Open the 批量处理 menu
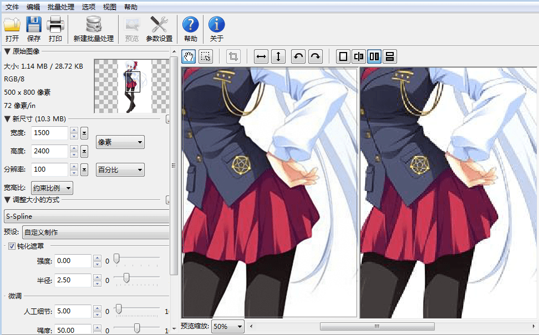Viewport: 539px width, 335px height. click(x=61, y=7)
